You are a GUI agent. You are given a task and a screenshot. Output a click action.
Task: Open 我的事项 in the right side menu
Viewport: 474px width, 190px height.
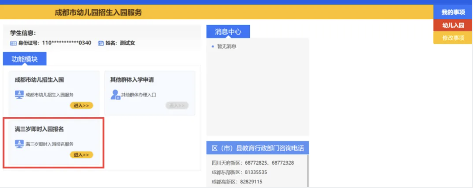click(x=453, y=12)
